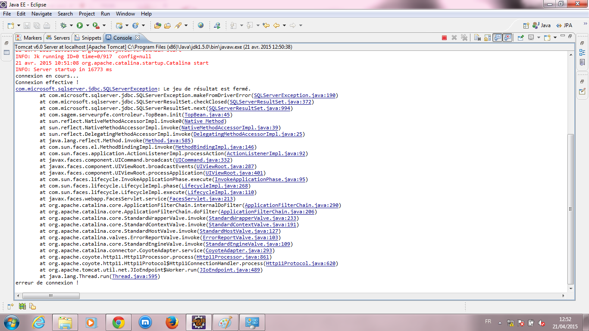
Task: Open TopBean.java:45 stack trace link
Action: coord(207,115)
